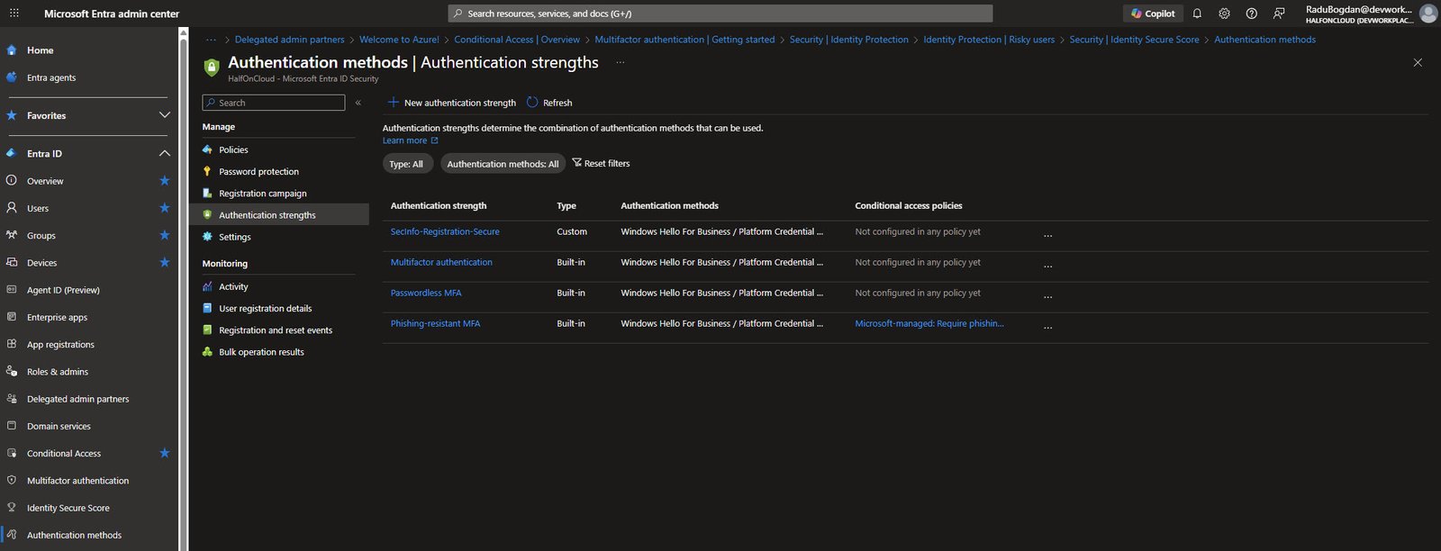Open the Type: All filter dropdown
The width and height of the screenshot is (1441, 551).
tap(406, 164)
